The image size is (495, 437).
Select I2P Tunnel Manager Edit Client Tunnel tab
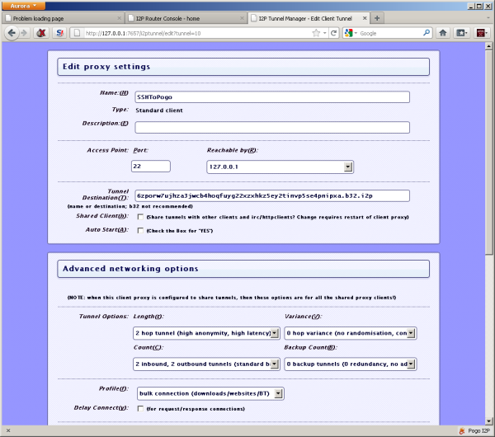[x=309, y=18]
